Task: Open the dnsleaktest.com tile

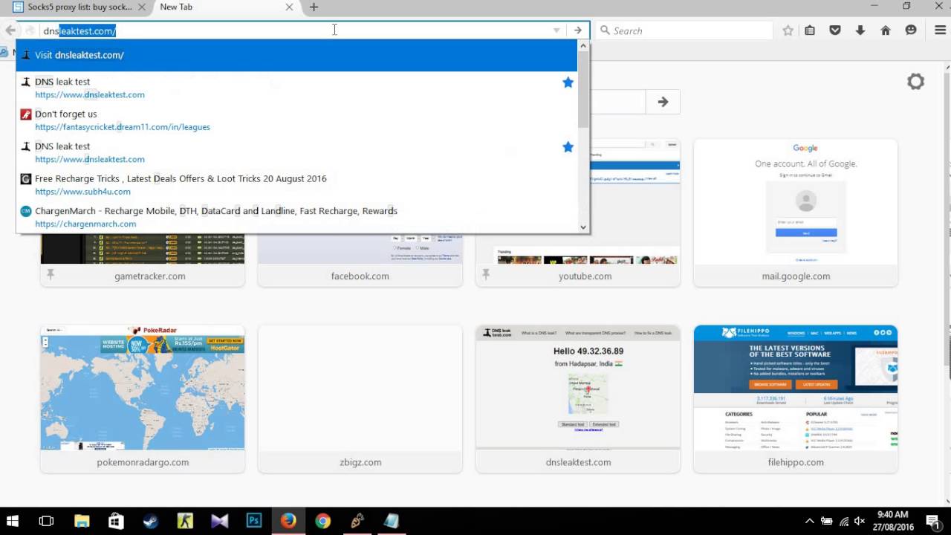Action: [x=578, y=398]
